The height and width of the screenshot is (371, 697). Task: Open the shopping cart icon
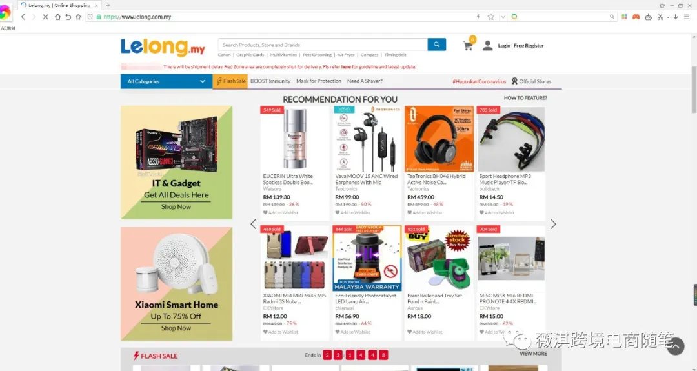(x=468, y=45)
